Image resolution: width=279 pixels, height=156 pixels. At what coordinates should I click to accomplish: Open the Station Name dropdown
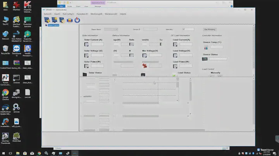pos(111,29)
